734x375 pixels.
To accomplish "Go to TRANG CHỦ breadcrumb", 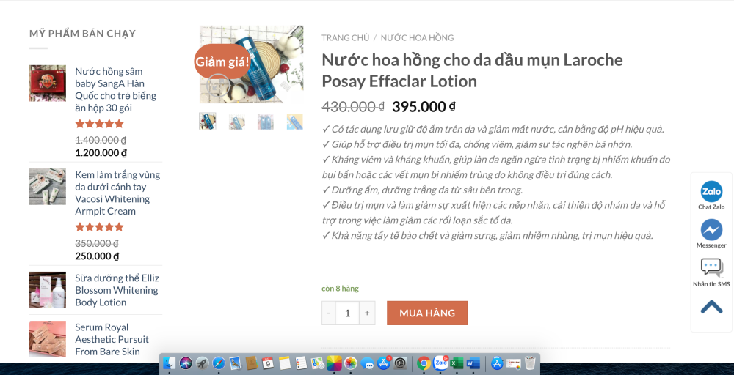I will click(346, 38).
